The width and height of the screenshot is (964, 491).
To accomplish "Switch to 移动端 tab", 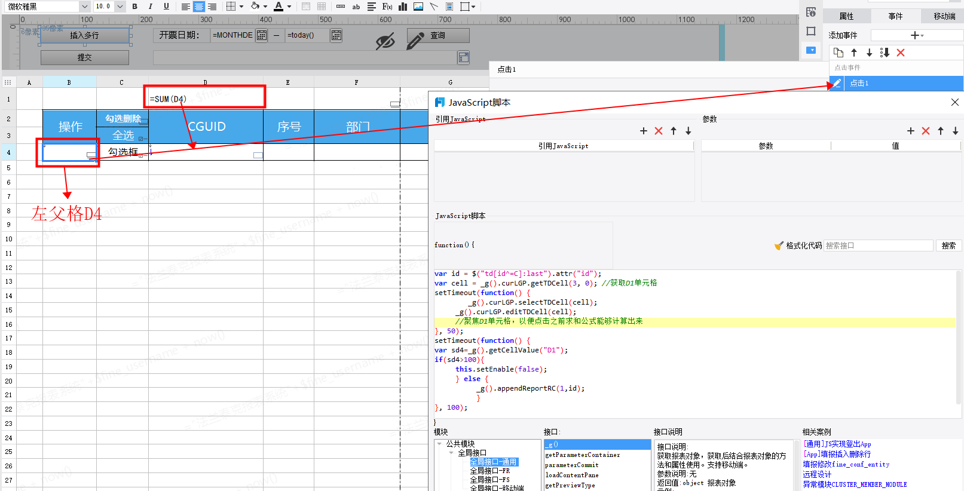I will tap(944, 16).
